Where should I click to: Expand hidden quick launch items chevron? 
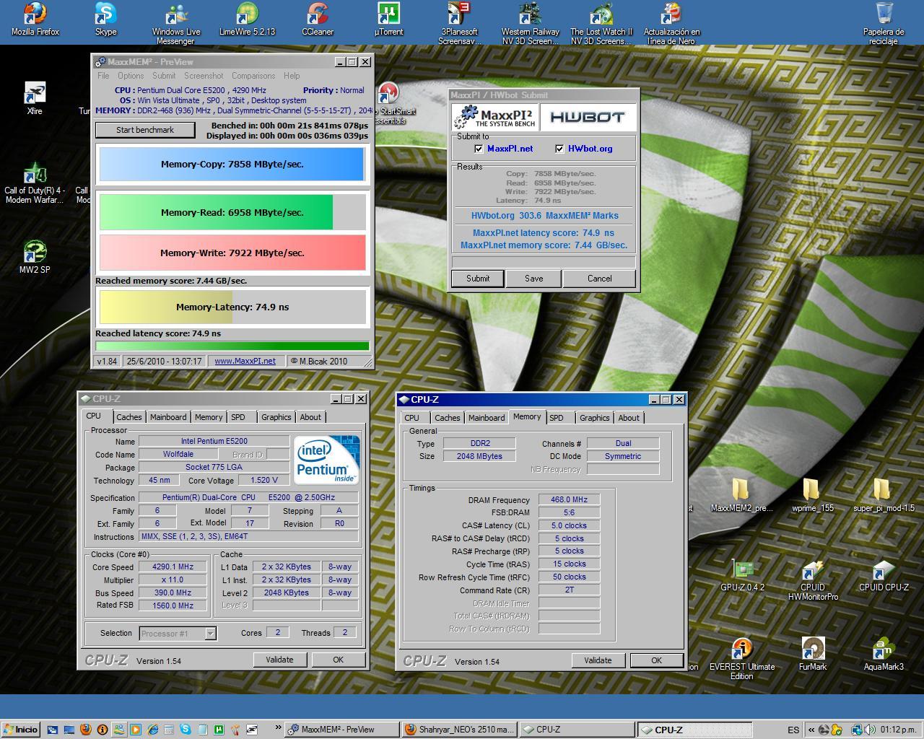[x=279, y=729]
